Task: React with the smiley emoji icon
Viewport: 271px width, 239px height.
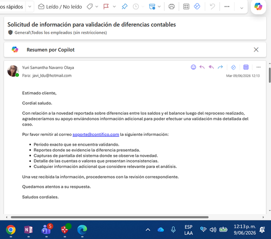Action: (x=193, y=67)
